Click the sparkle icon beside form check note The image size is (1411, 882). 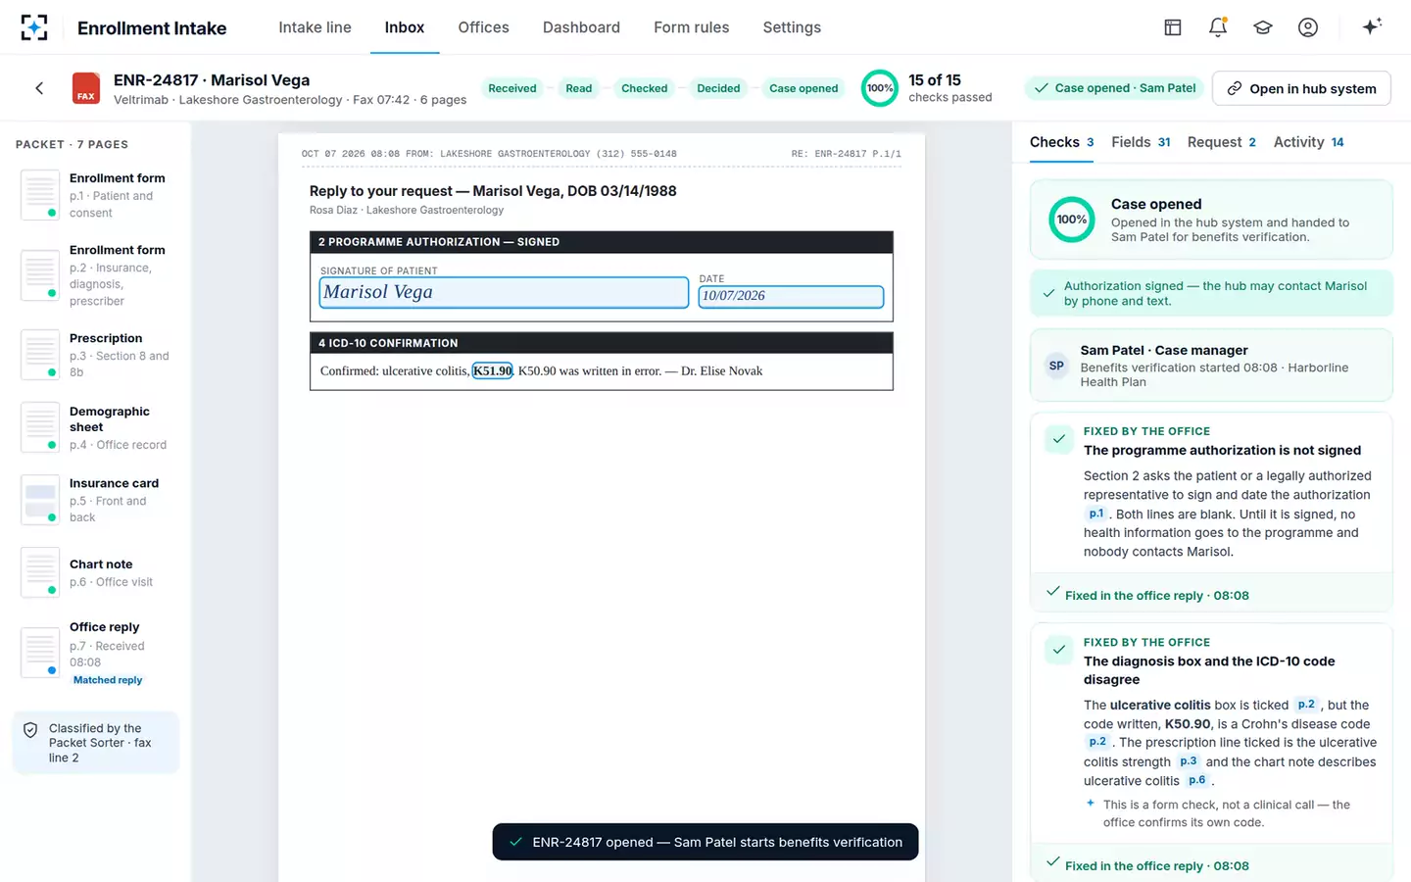coord(1090,804)
